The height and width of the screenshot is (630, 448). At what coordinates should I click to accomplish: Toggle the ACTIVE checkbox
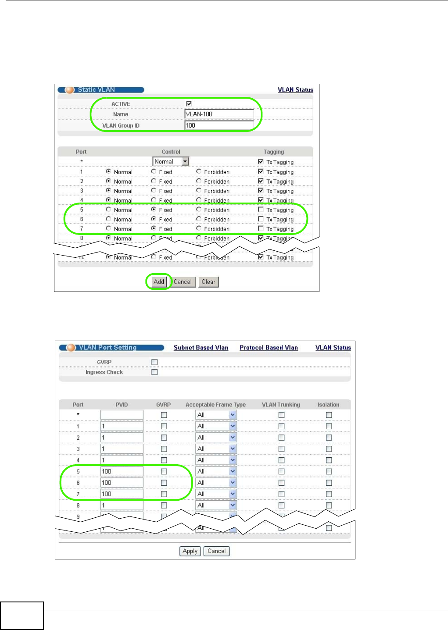click(189, 104)
